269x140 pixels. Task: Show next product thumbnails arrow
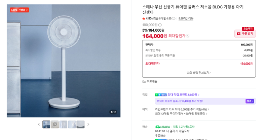(88, 125)
